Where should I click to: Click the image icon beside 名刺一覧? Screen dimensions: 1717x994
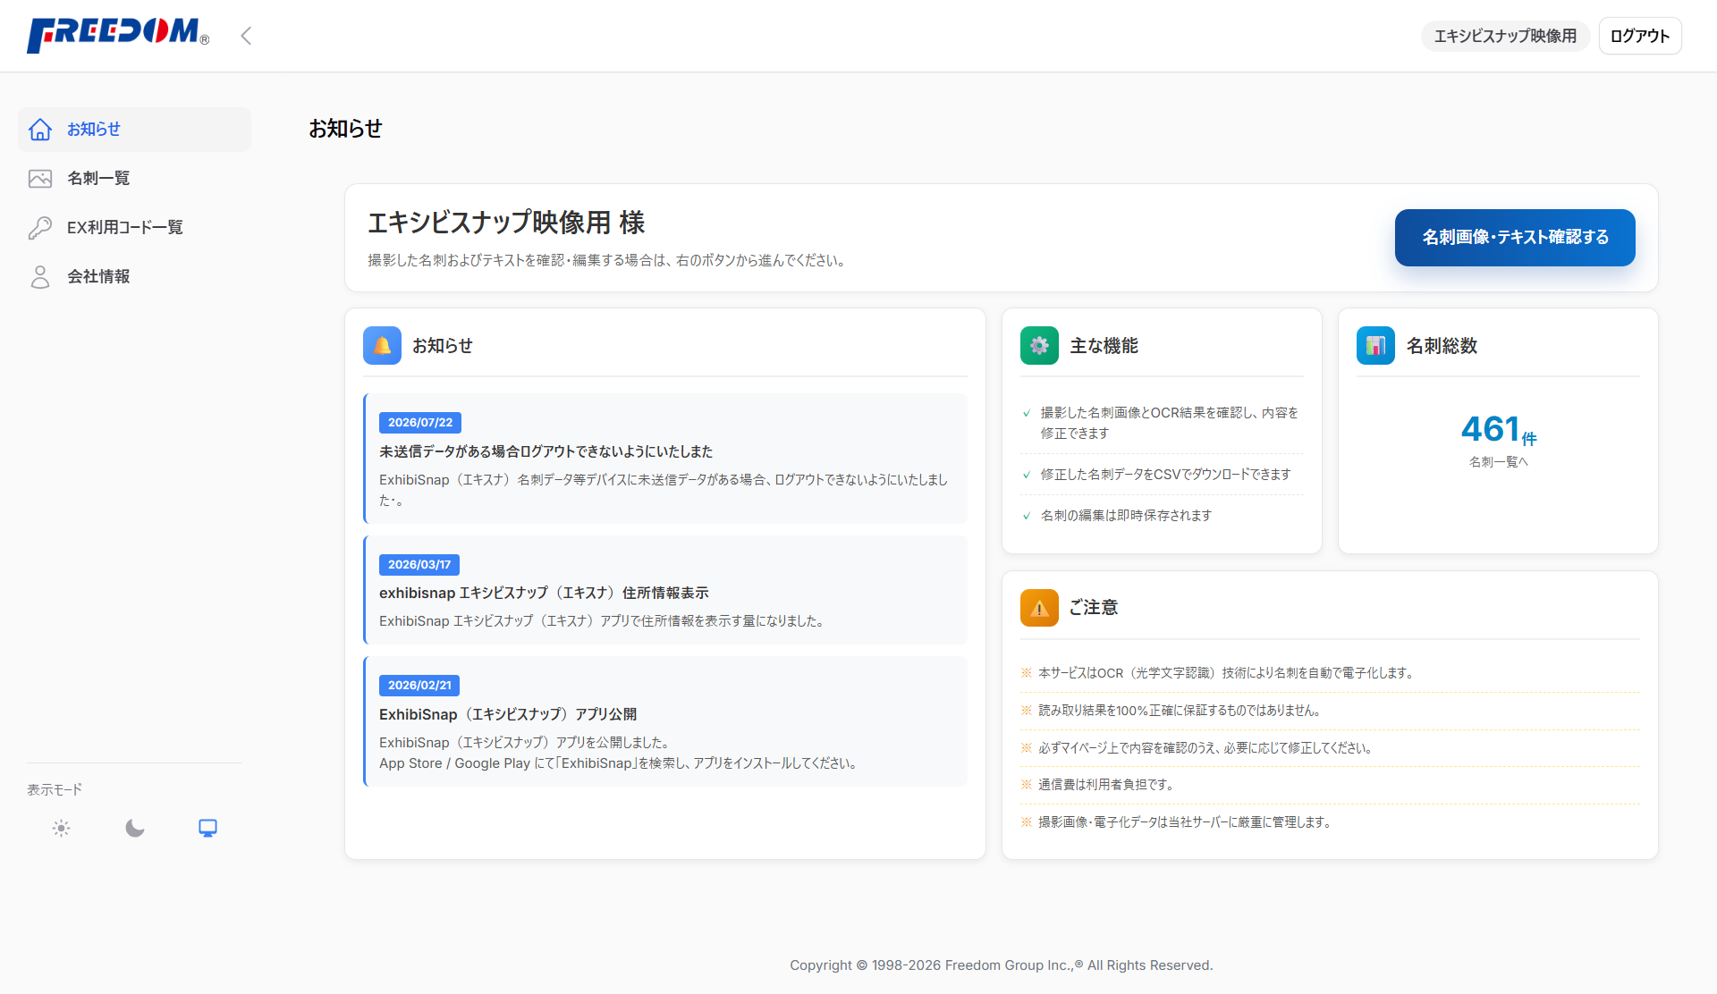click(x=40, y=179)
